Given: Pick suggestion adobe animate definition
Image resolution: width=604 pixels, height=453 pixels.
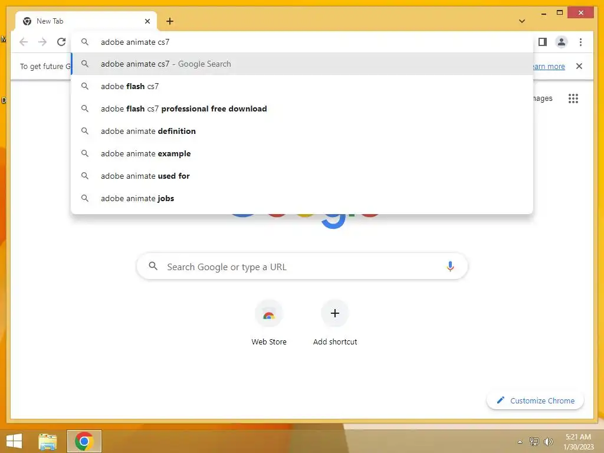Looking at the screenshot, I should point(303,131).
